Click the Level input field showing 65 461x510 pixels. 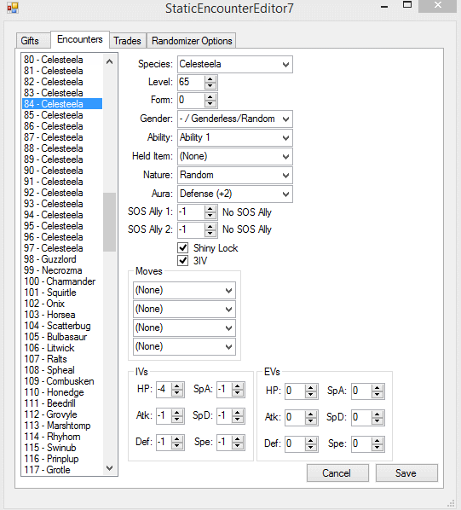point(192,82)
